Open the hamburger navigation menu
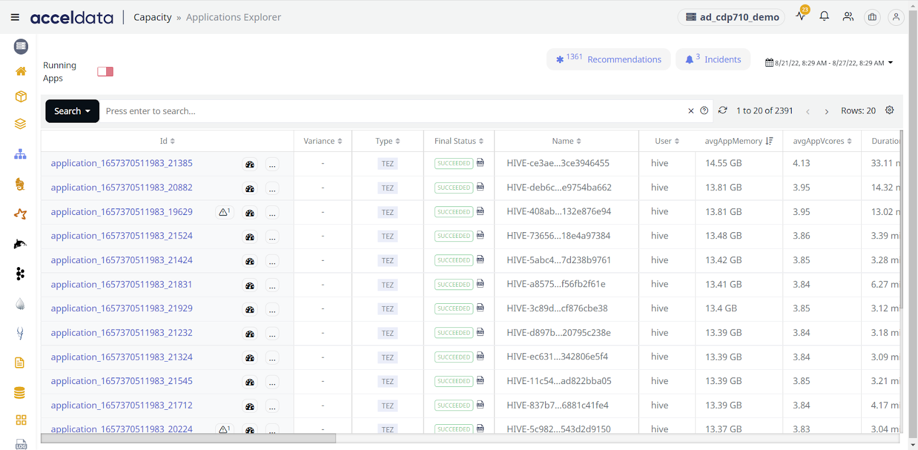The height and width of the screenshot is (450, 918). [15, 17]
